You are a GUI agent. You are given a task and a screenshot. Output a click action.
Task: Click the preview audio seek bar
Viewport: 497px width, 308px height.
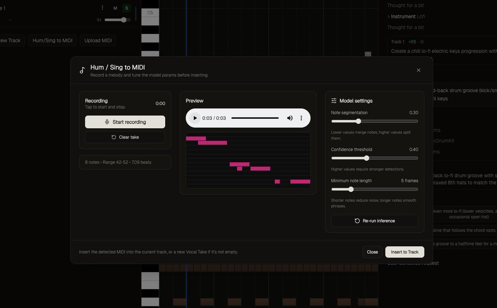255,118
